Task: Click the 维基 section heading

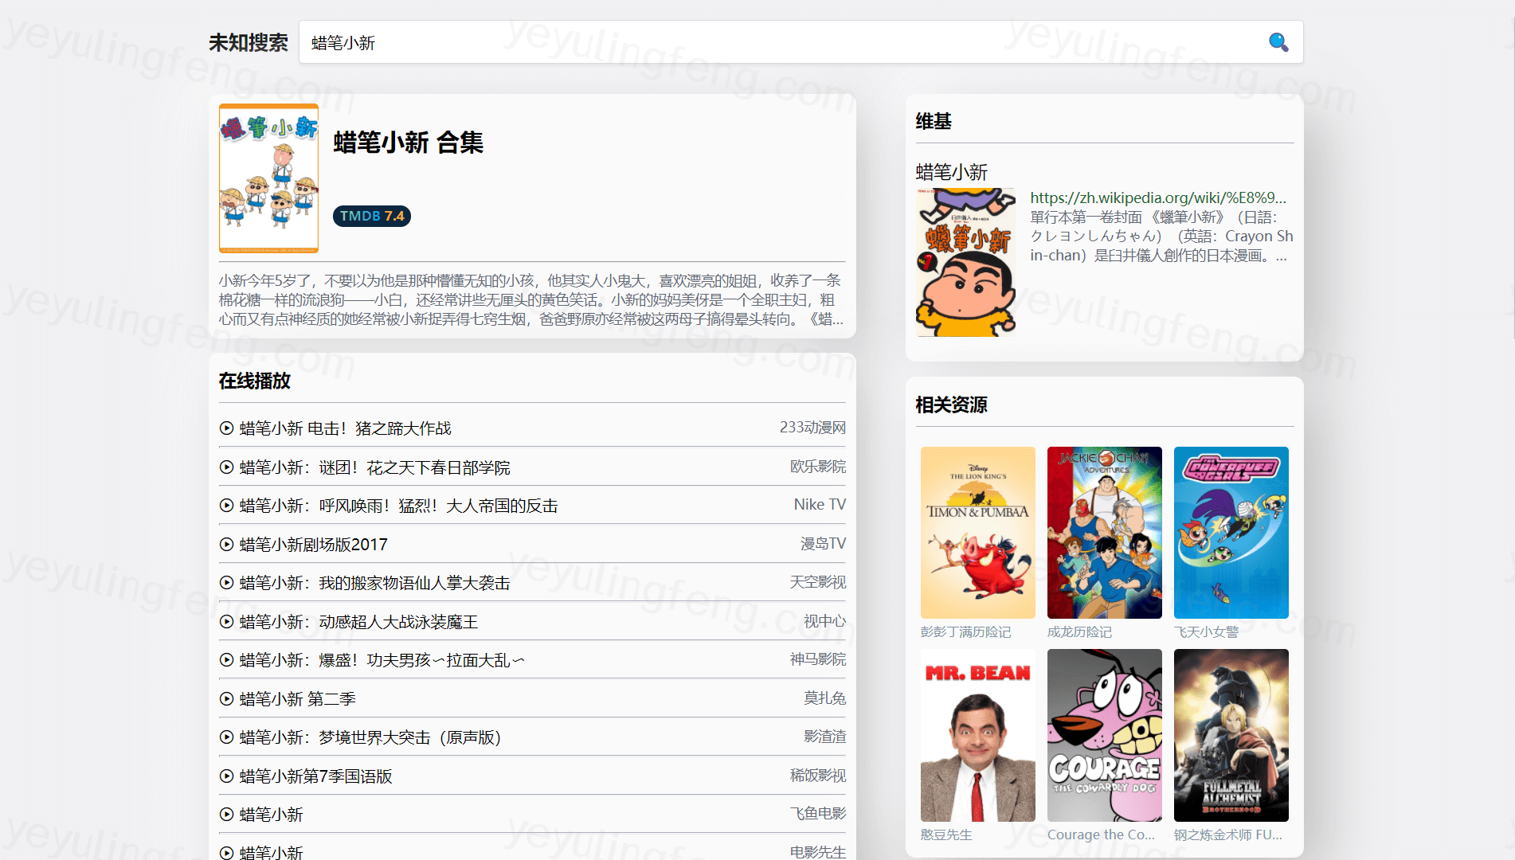Action: tap(934, 121)
